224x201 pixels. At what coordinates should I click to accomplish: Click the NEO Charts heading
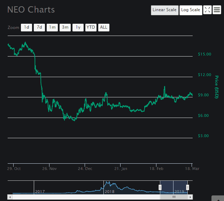point(31,9)
